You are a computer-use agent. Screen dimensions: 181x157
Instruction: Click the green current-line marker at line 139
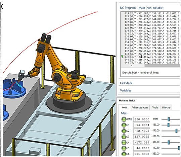coord(122,57)
